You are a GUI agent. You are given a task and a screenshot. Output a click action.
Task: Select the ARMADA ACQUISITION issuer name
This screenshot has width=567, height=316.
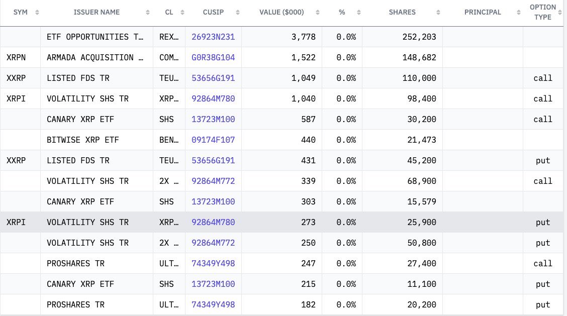(95, 57)
